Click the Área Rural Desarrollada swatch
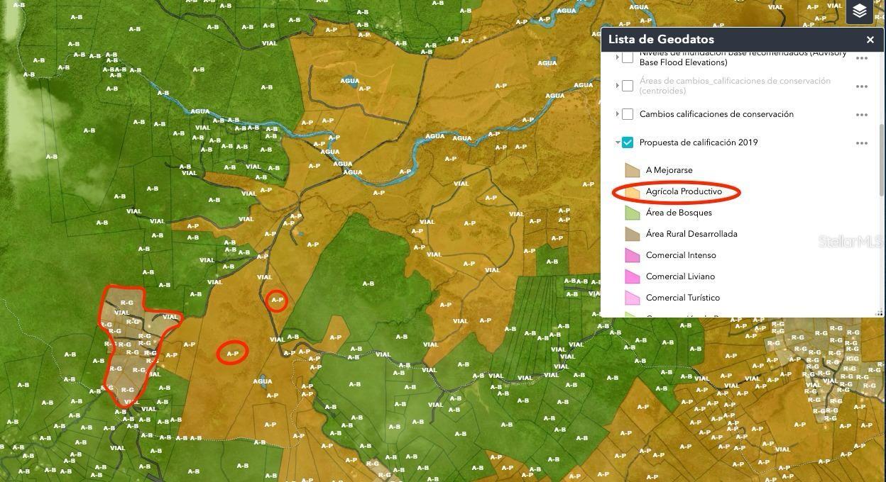Image resolution: width=886 pixels, height=482 pixels. point(633,234)
